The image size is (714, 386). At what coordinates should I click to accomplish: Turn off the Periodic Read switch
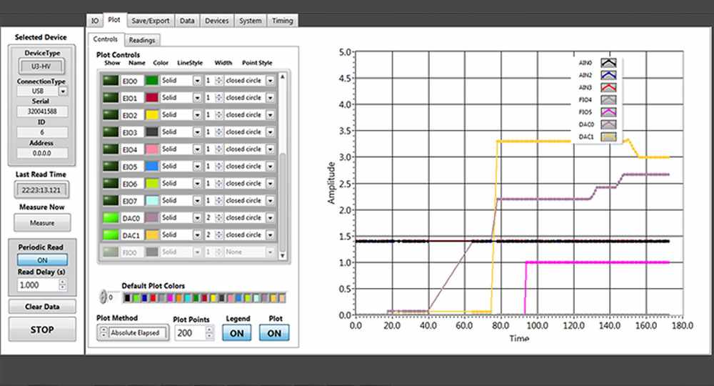click(x=41, y=260)
